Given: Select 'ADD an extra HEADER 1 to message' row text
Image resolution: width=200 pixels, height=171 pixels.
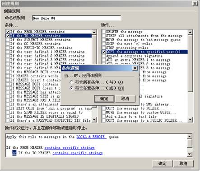Looking at the screenshot, I should tap(138, 60).
